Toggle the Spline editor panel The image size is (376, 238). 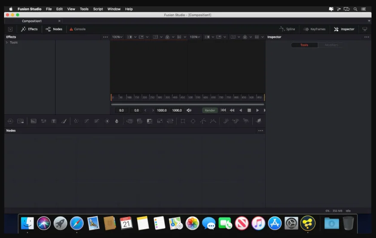pyautogui.click(x=287, y=29)
